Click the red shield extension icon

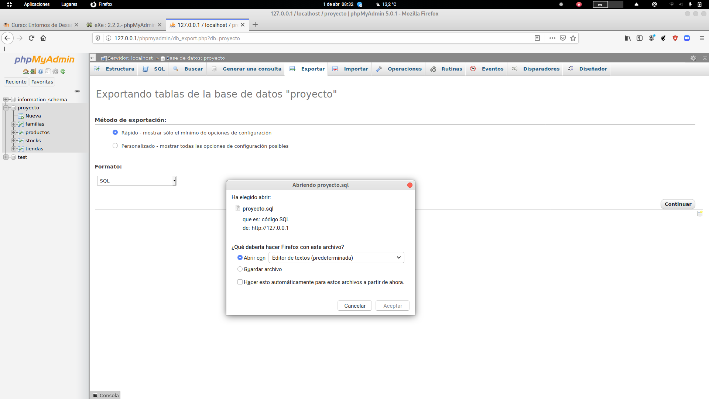[675, 38]
